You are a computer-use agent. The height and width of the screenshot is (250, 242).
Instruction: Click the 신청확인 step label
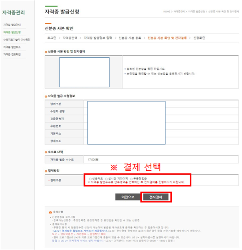click(199, 38)
